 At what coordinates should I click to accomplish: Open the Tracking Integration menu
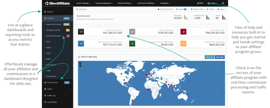tap(104, 3)
